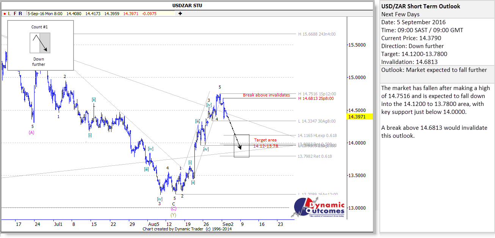The image size is (495, 238).
Task: Click the Count #1 down-arrow thumbnail
Action: tap(40, 43)
